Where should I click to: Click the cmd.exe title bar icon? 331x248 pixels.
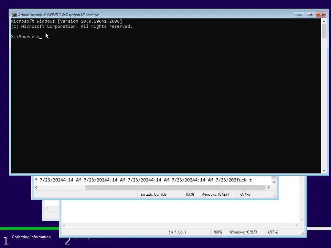(x=14, y=15)
